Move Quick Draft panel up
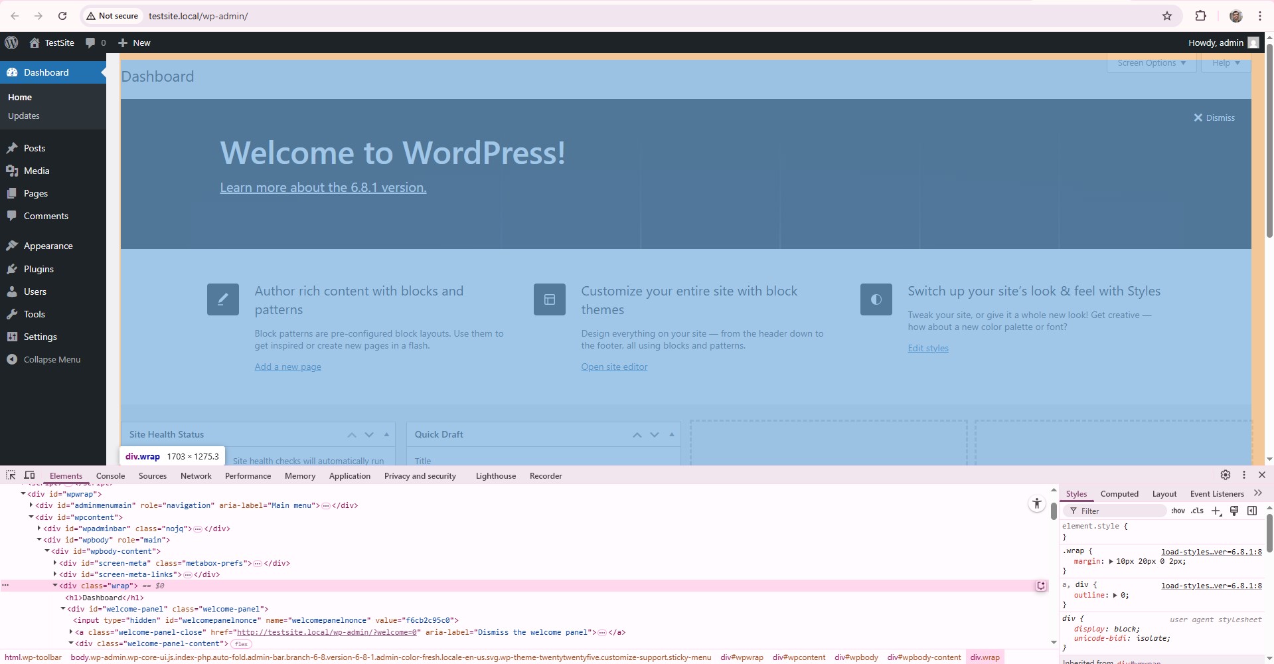Viewport: 1274px width, 664px height. click(x=637, y=434)
